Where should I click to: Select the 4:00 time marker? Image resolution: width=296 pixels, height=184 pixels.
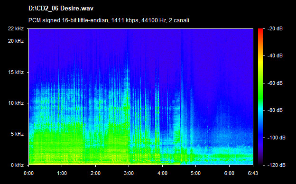pyautogui.click(x=162, y=173)
